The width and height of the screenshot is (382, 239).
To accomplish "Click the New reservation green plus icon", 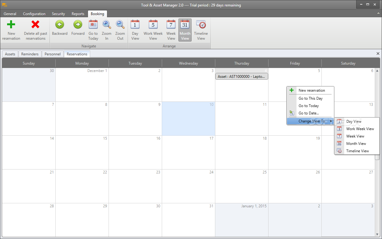I will point(11,25).
